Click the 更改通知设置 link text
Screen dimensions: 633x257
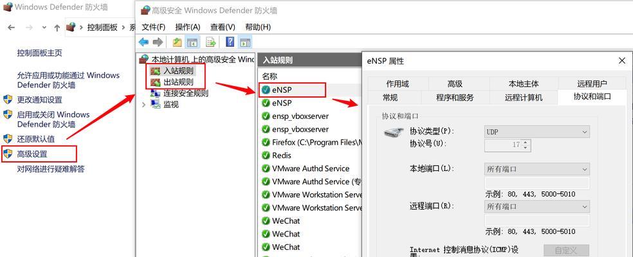click(x=40, y=100)
